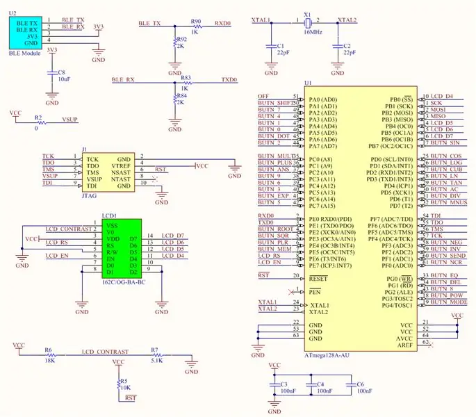Select the cyan BLE Module component U2
Screen dimensions: 476x417
point(26,33)
